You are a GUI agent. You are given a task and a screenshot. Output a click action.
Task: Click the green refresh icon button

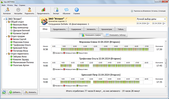4,92
